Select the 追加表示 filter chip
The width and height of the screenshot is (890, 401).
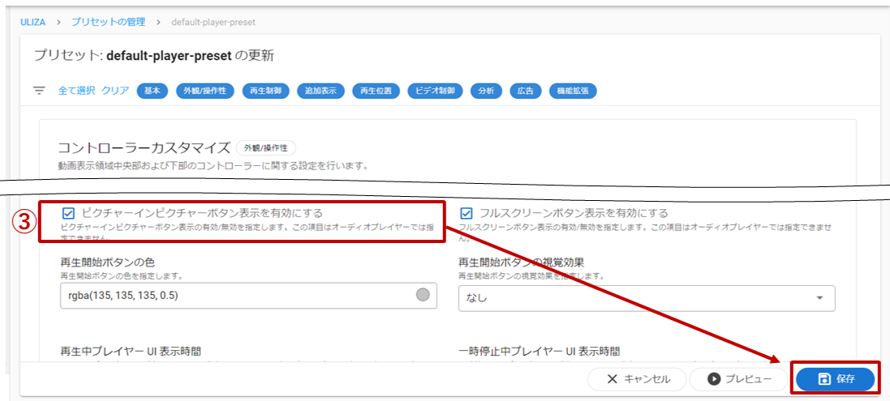321,91
